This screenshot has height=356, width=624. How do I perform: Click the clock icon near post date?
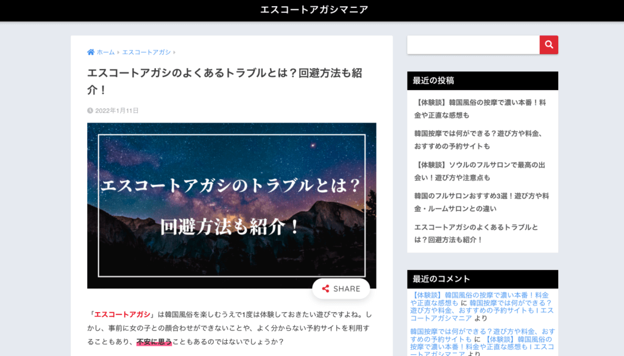coord(90,111)
